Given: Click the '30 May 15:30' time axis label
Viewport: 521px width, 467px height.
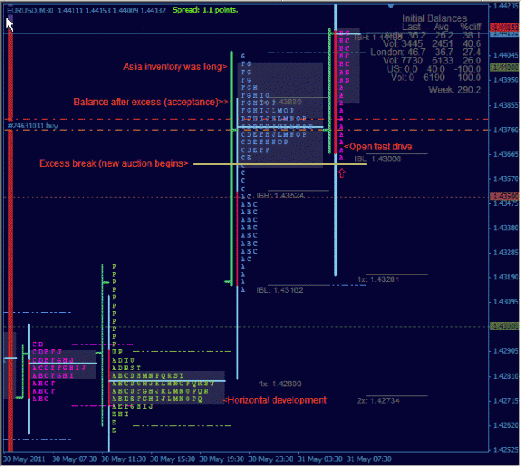Looking at the screenshot, I should [x=173, y=459].
